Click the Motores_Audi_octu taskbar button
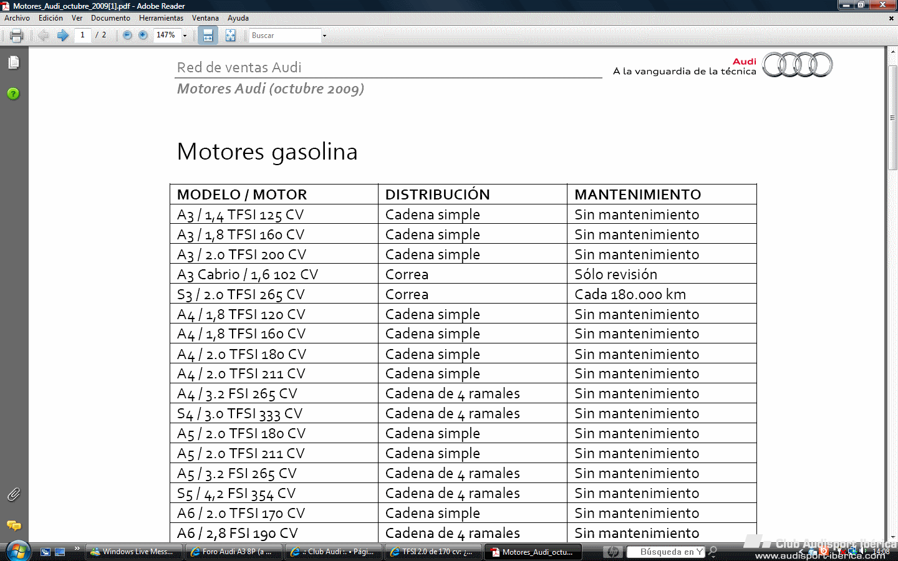 coord(532,552)
